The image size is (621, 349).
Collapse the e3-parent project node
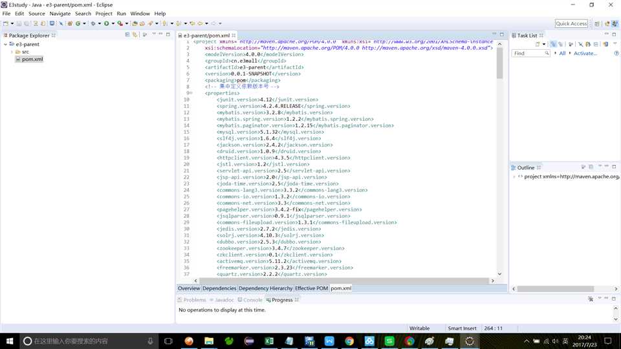click(5, 45)
